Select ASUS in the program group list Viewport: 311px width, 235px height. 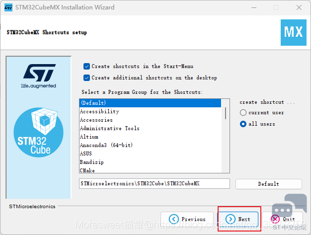150,154
